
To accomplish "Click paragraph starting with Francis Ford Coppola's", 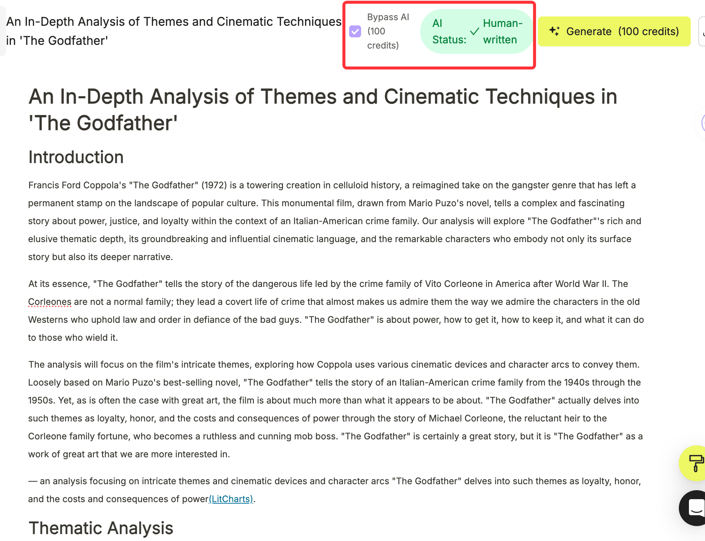I will pyautogui.click(x=334, y=221).
